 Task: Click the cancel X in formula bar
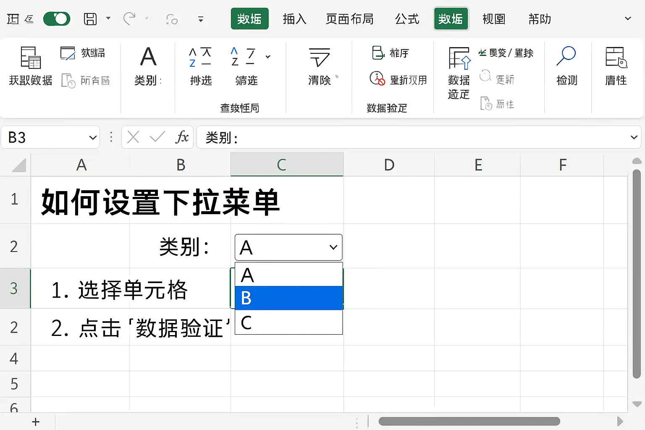tap(133, 137)
